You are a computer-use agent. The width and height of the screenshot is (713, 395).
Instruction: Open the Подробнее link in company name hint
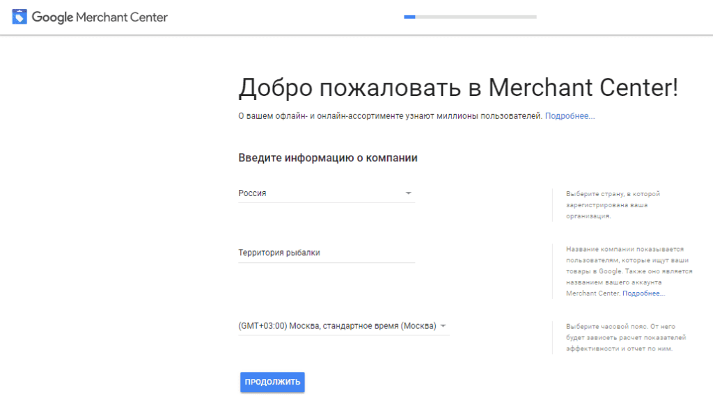point(643,293)
